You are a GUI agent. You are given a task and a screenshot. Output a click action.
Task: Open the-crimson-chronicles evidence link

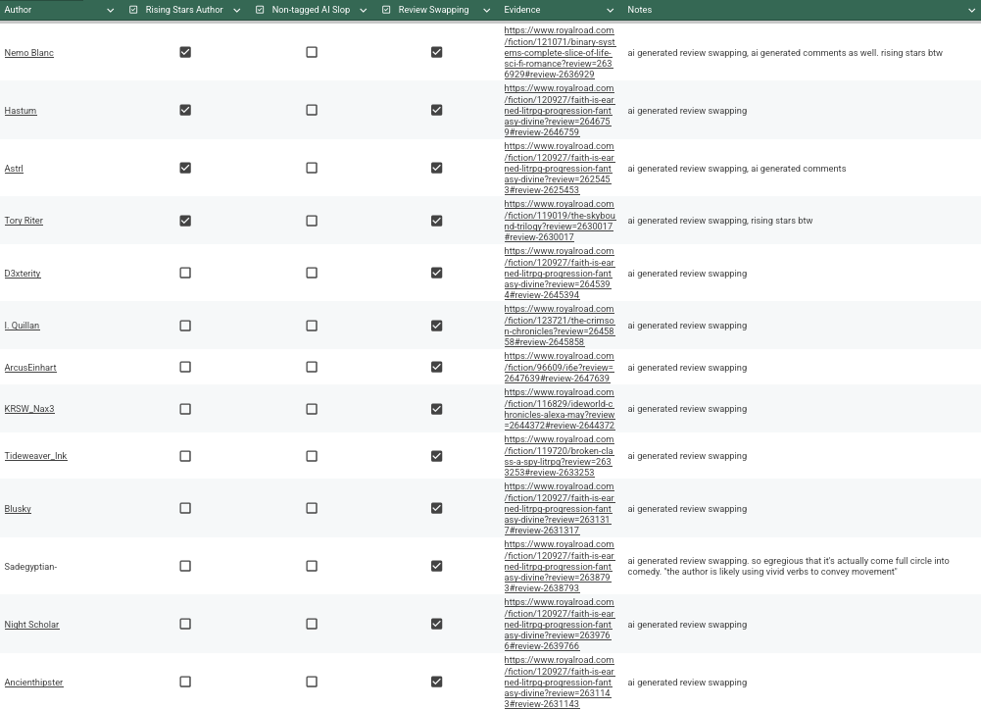[x=560, y=326]
